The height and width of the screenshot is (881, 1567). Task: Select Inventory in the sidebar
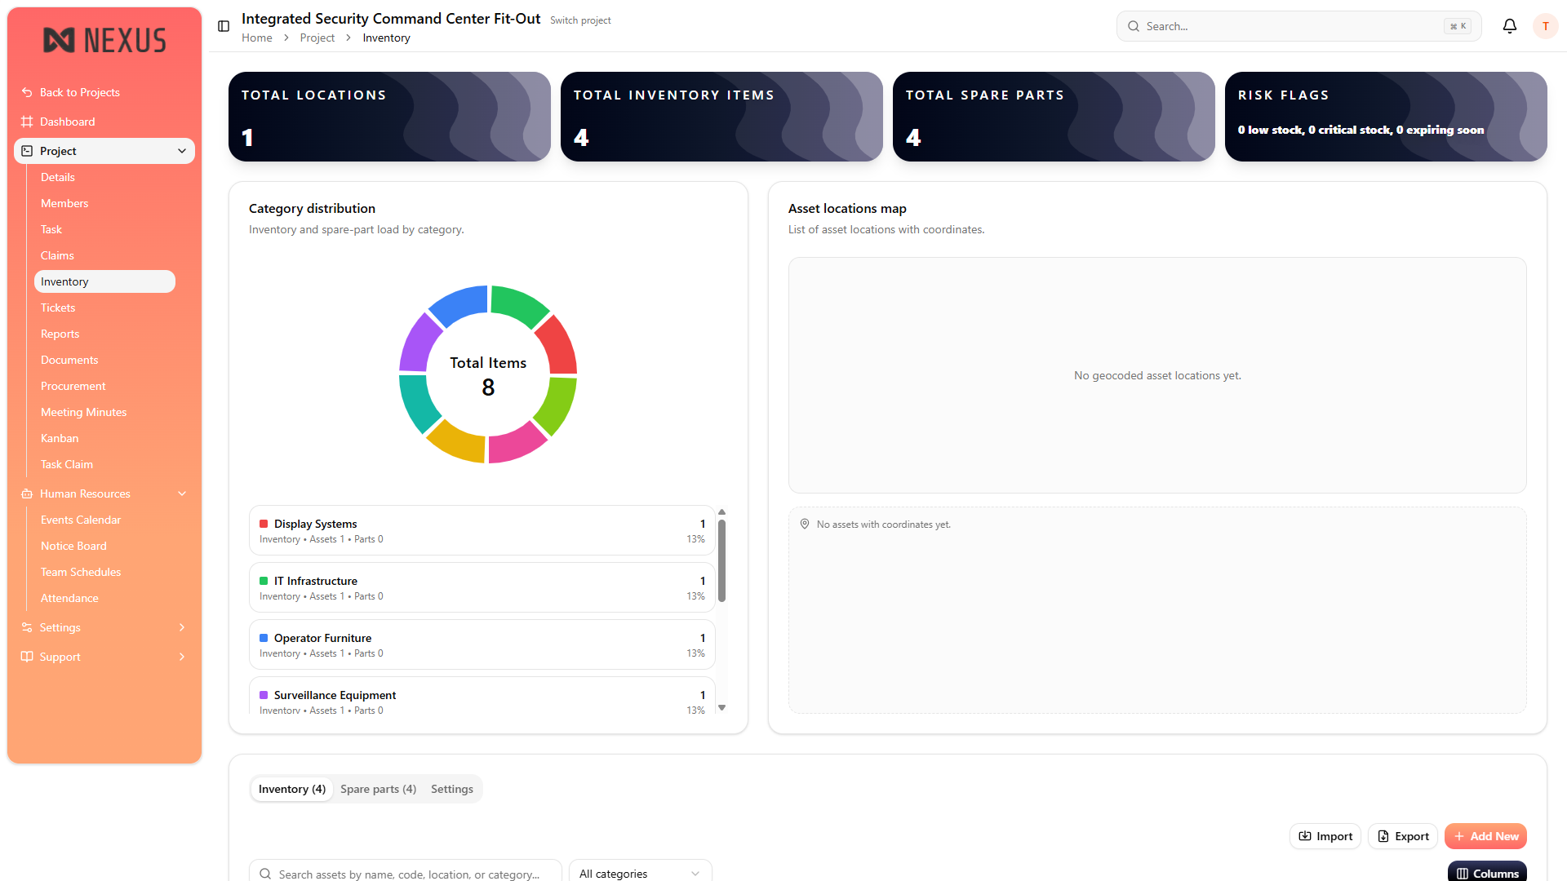pos(104,281)
